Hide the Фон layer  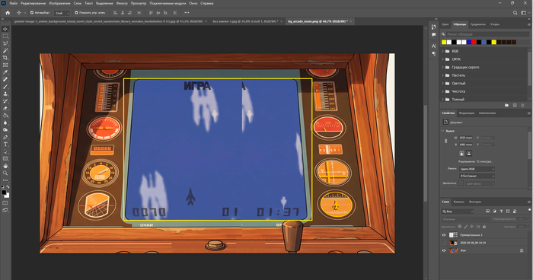point(444,250)
